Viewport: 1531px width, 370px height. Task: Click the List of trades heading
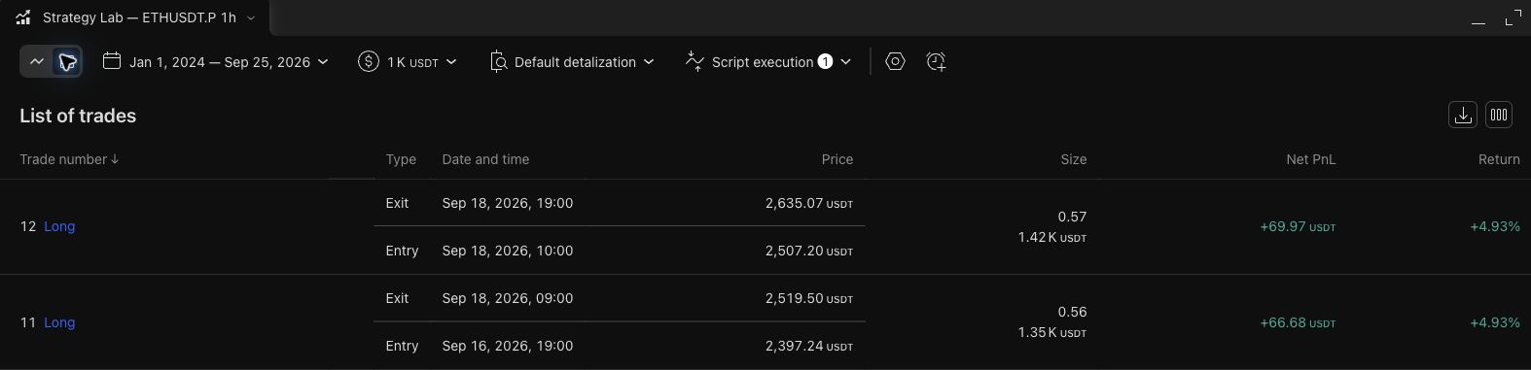[78, 116]
